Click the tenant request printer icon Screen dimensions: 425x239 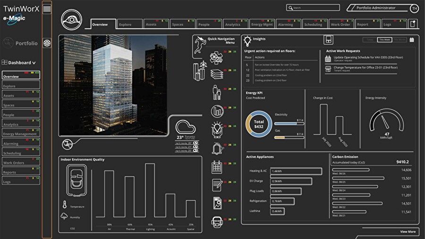coord(328,69)
